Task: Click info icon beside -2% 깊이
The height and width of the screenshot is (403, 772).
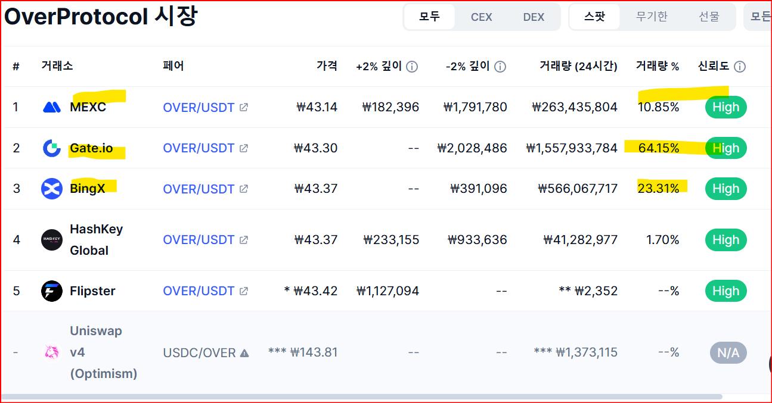Action: [500, 67]
